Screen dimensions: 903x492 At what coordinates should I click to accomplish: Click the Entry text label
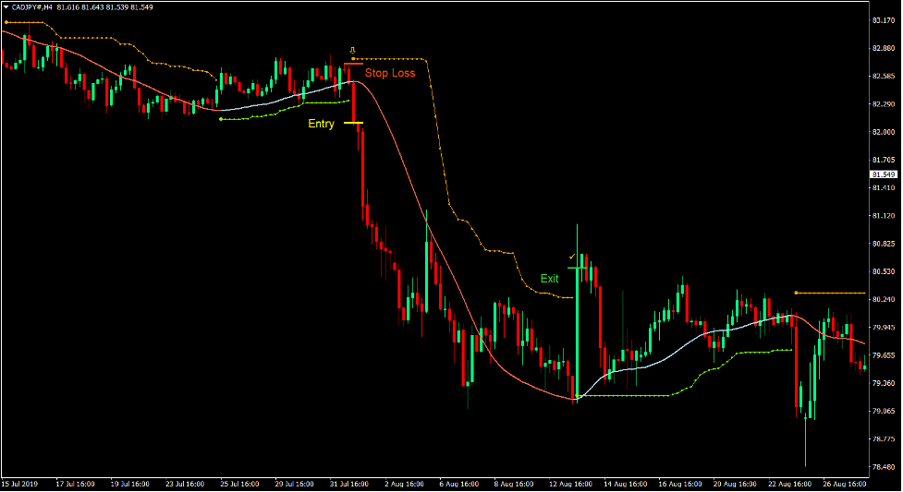coord(321,124)
